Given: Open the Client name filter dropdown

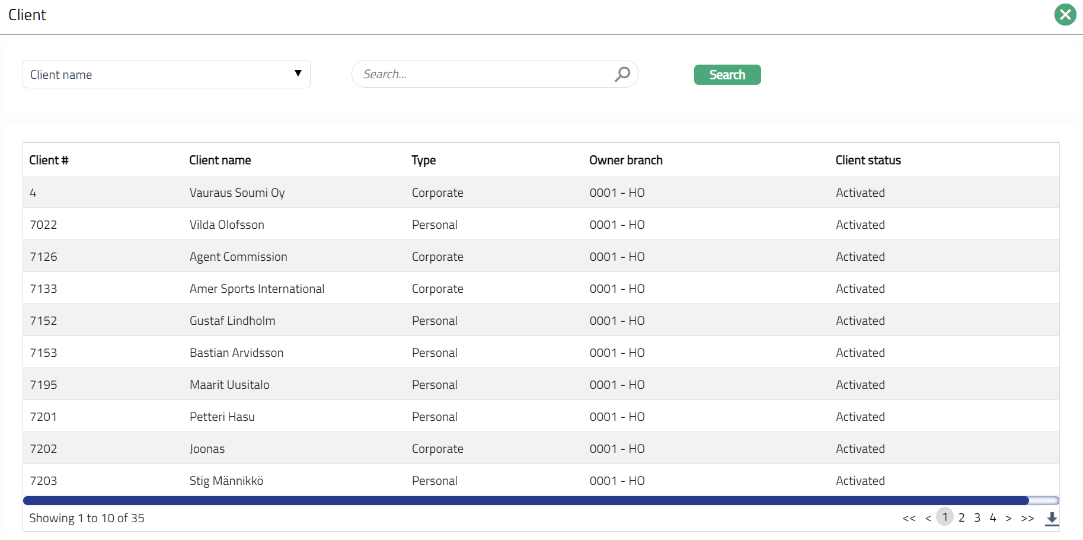Looking at the screenshot, I should pos(166,74).
